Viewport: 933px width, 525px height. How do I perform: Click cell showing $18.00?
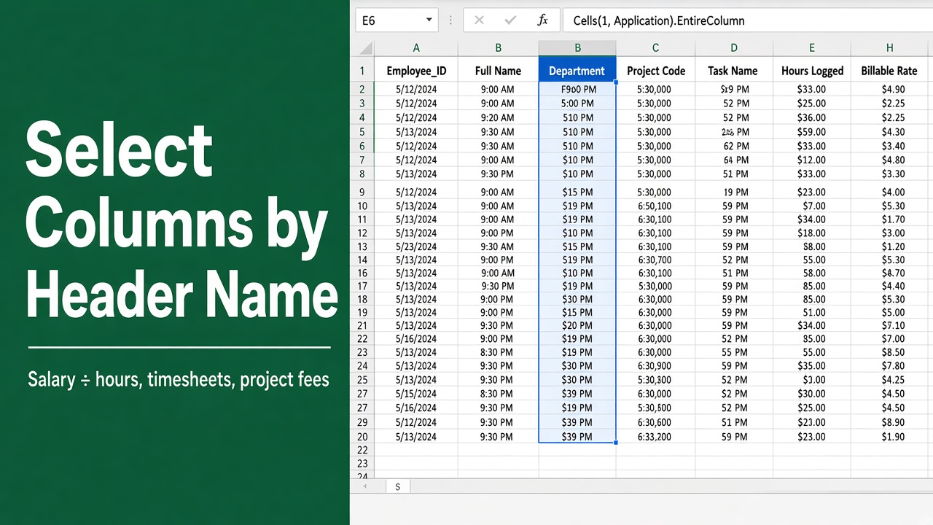pyautogui.click(x=811, y=233)
